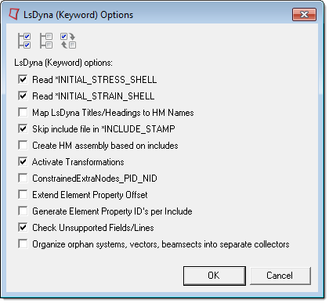
Task: Uncheck Check Unsupported Fields/Lines
Action: 23,227
